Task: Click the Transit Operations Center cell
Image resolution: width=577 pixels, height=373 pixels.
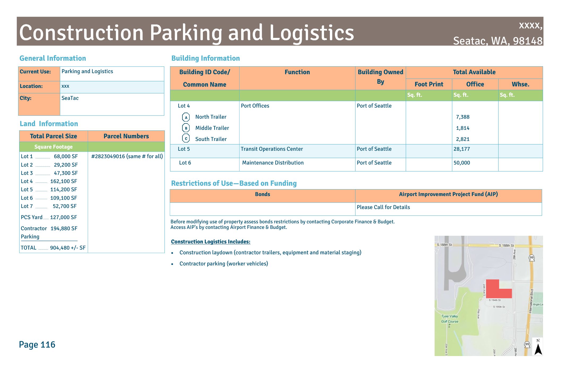Action: coord(272,149)
